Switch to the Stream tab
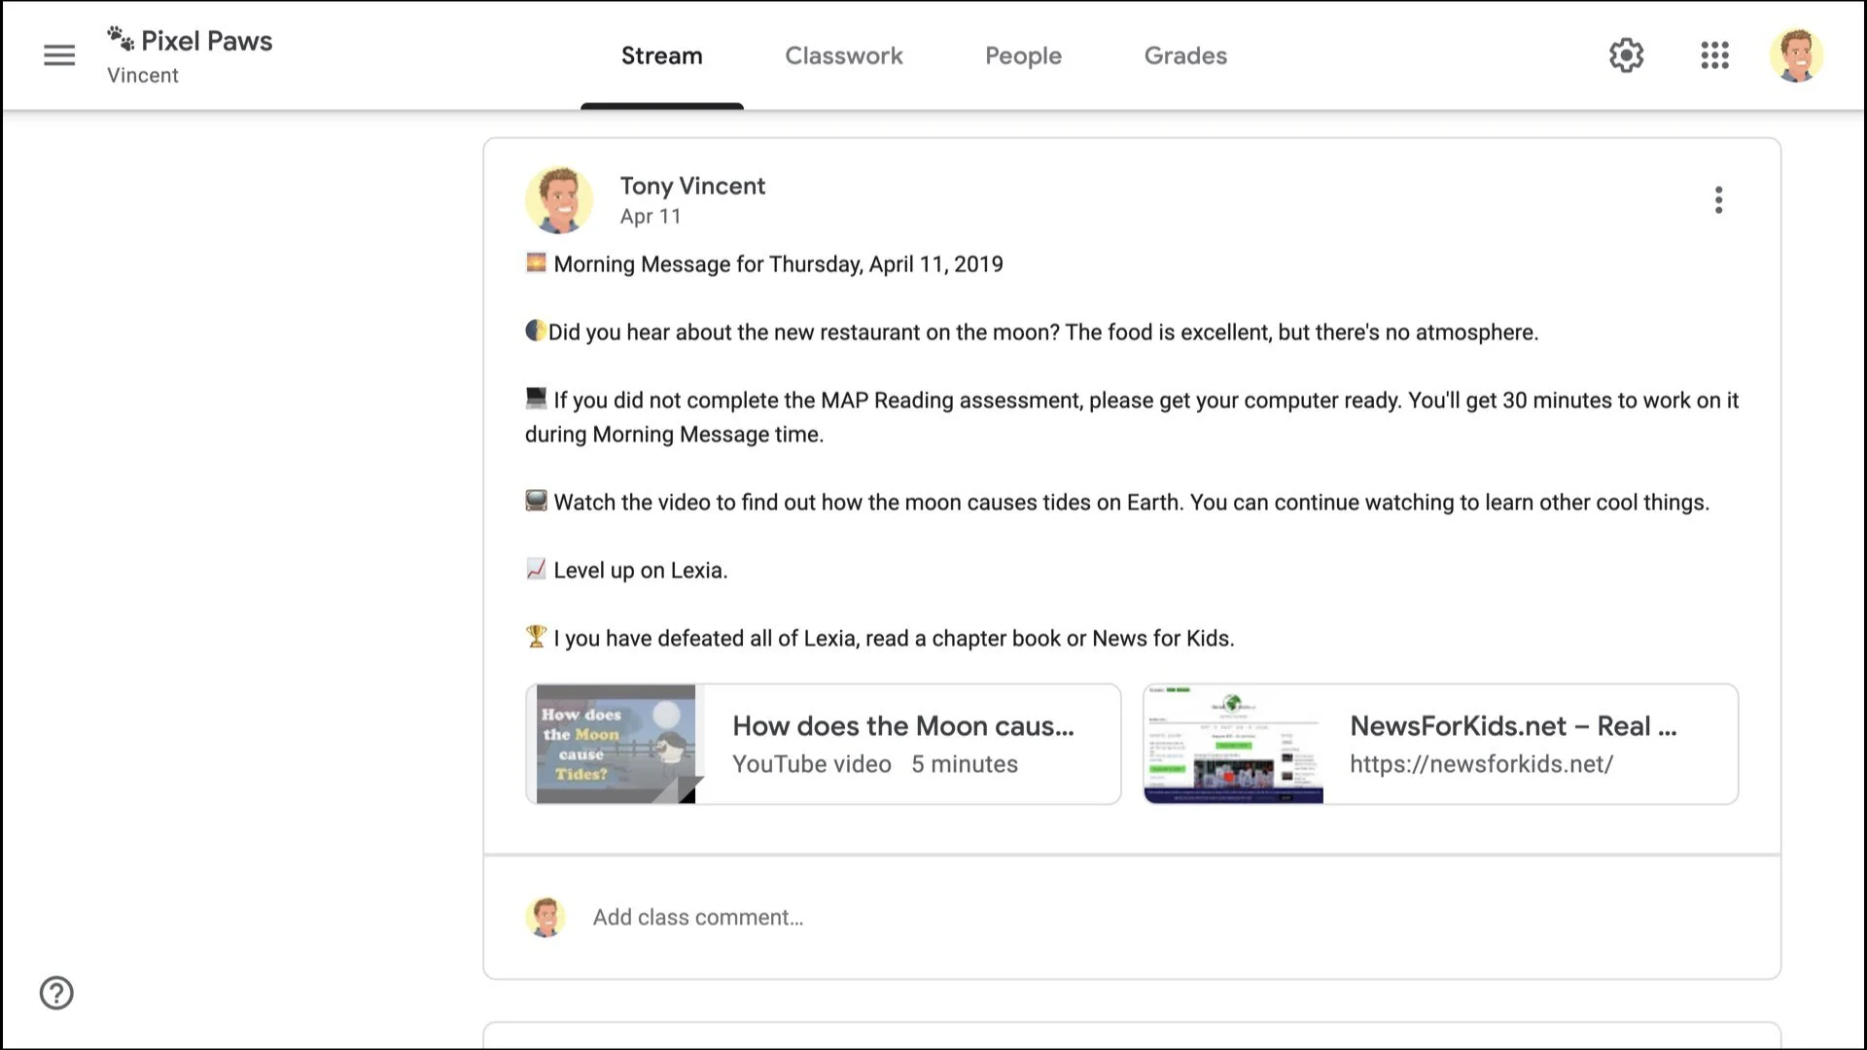1867x1050 pixels. (x=661, y=56)
